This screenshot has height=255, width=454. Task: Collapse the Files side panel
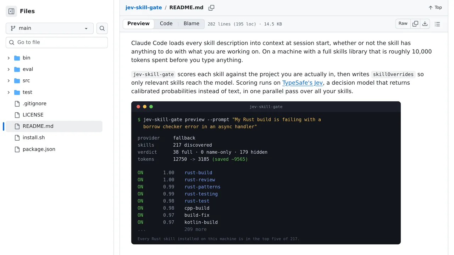[11, 11]
